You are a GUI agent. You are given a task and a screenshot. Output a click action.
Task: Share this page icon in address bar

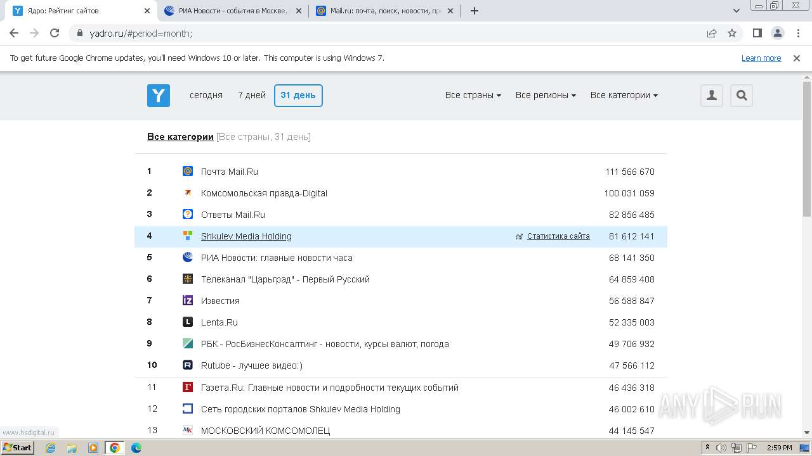click(712, 33)
